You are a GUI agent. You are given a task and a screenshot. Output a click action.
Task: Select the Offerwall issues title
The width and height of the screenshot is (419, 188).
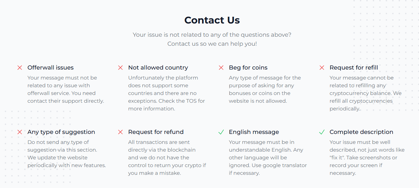coord(50,68)
